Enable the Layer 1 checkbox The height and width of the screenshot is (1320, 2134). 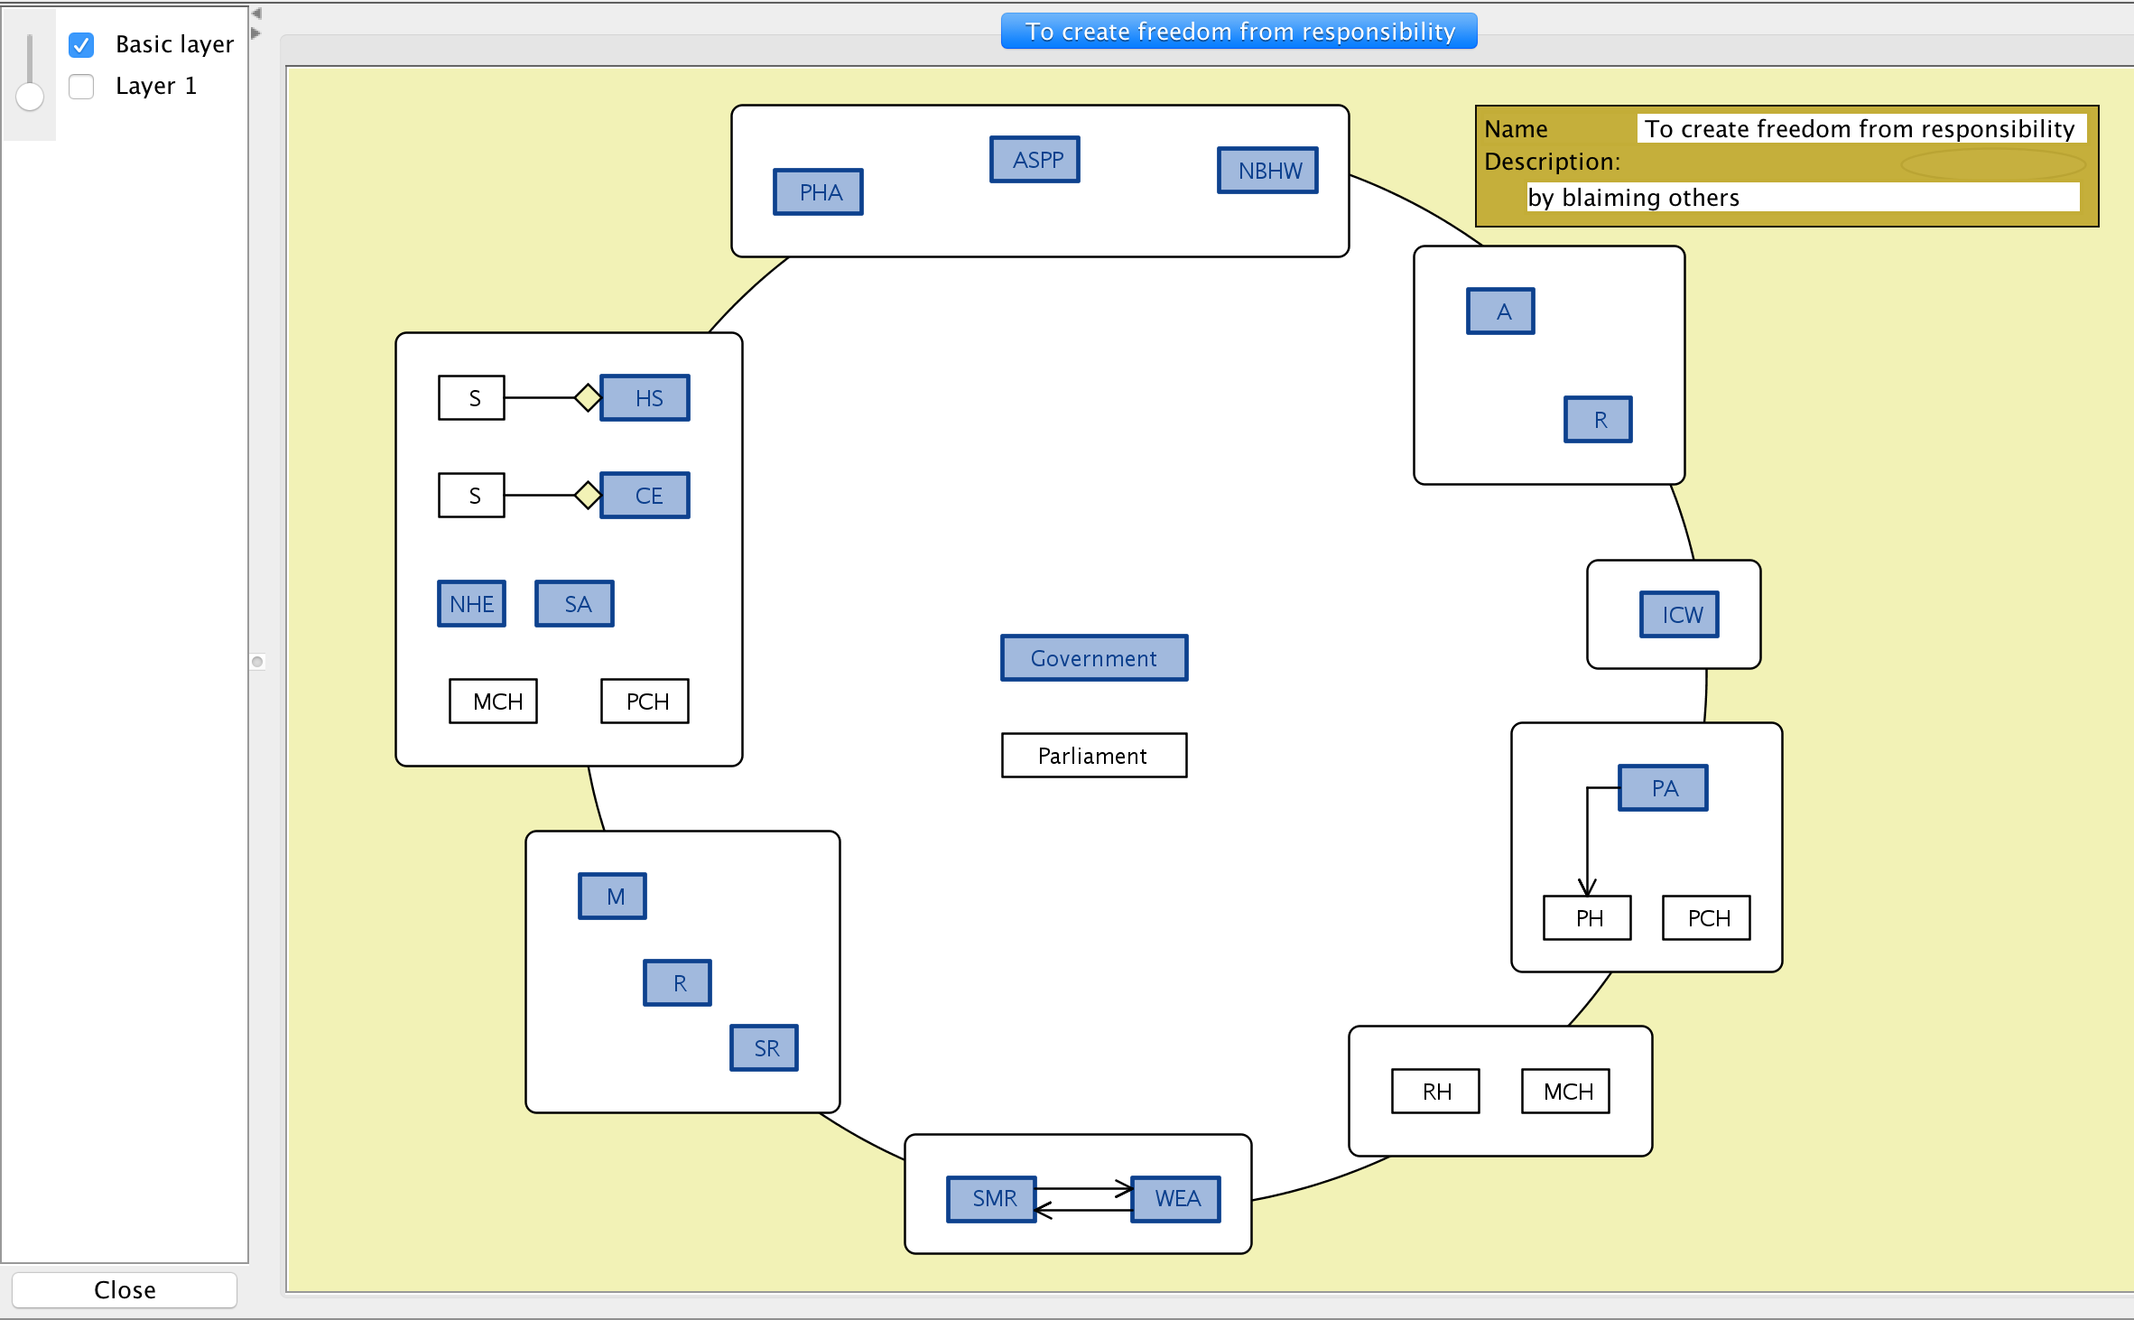point(81,87)
